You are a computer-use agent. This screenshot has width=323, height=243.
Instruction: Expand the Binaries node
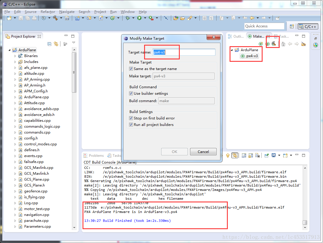(15, 56)
